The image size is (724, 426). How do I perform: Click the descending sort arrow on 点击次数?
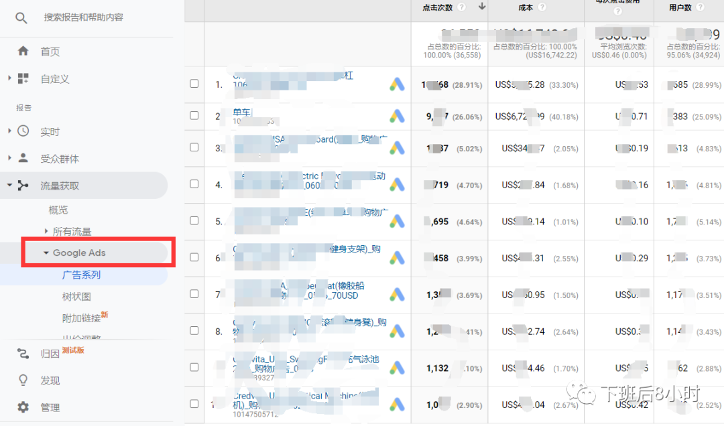click(481, 7)
